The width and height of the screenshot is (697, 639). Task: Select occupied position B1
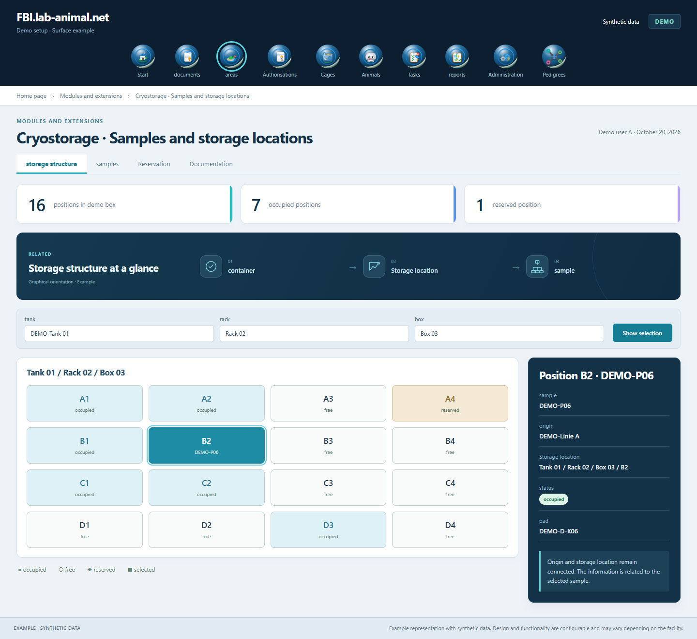pos(85,446)
